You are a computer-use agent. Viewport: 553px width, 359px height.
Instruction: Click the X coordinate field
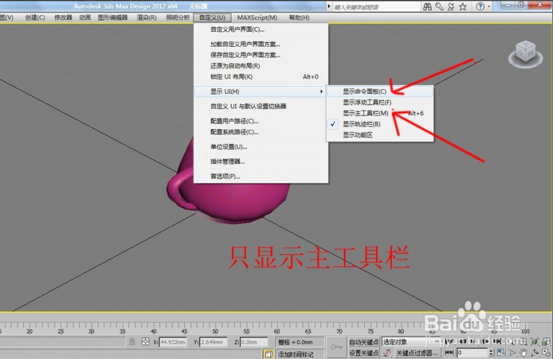(173, 342)
